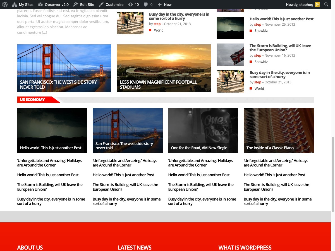
Task: Click the user avatar in admin bar
Action: tap(317, 4)
